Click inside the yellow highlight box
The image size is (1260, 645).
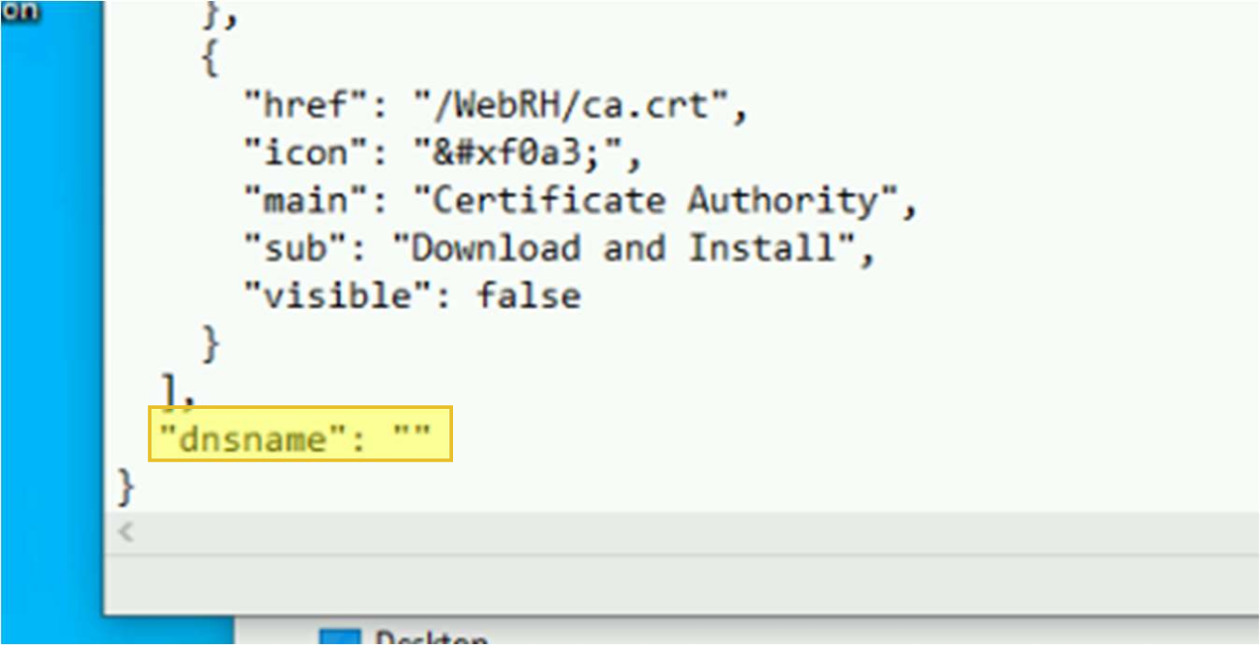click(x=297, y=434)
